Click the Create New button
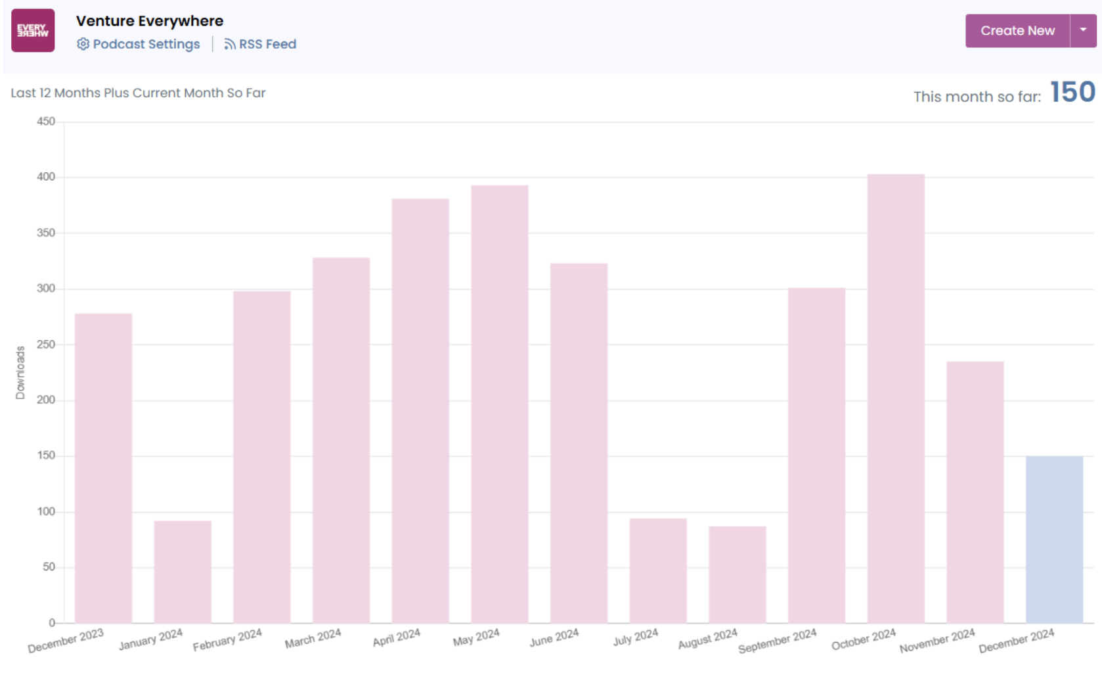 coord(1017,31)
